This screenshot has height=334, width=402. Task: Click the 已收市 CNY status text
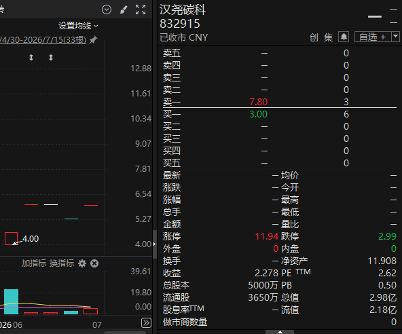point(184,37)
